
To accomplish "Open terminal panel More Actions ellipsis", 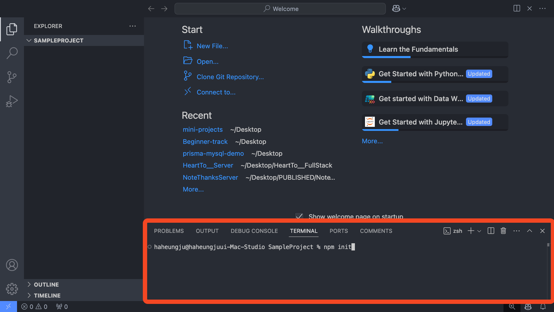I will (x=516, y=231).
